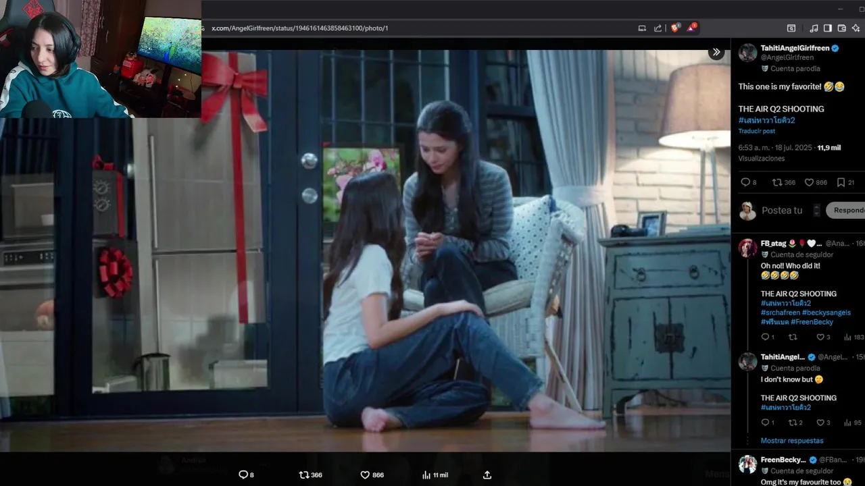
Task: Like the post via heart 866 in sidebar
Action: pos(816,182)
